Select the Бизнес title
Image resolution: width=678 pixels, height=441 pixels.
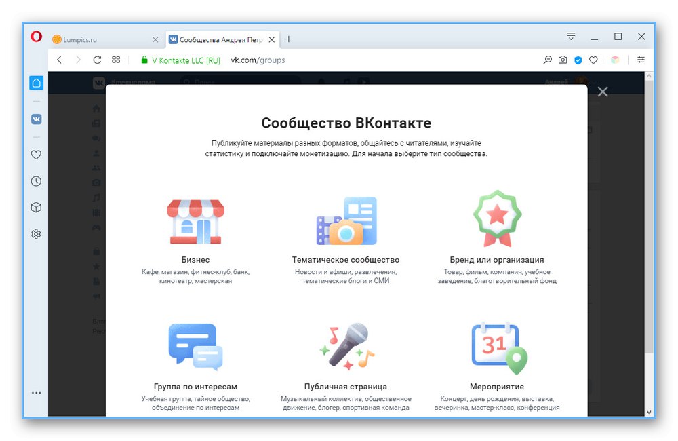coord(195,260)
